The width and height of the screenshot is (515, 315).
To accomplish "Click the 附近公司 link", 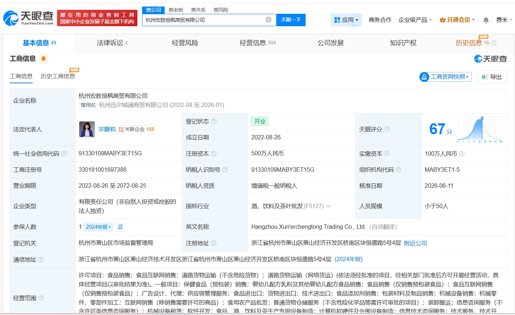I will (415, 243).
